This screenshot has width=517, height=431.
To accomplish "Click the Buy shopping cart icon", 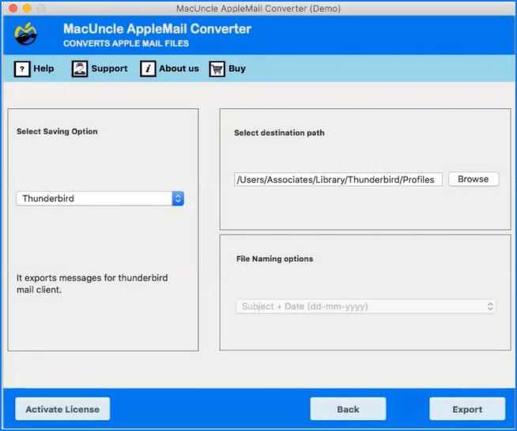I will (217, 69).
